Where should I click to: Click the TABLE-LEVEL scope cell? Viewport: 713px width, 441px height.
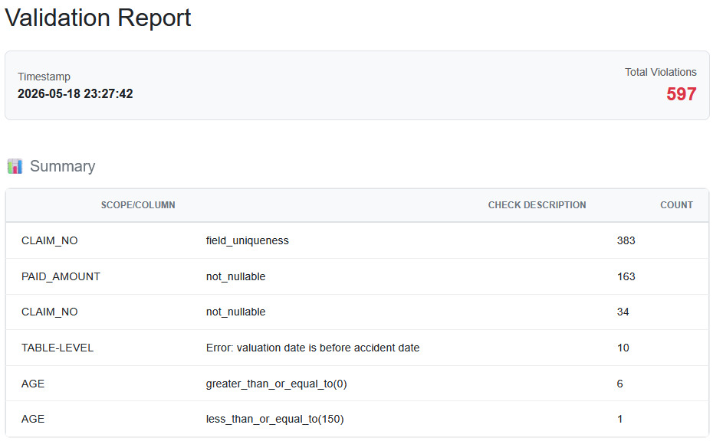click(x=58, y=348)
